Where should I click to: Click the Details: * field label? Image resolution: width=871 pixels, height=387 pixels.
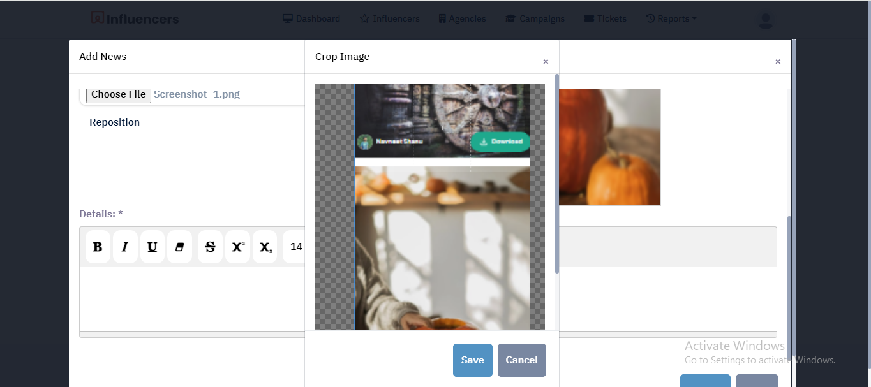101,214
